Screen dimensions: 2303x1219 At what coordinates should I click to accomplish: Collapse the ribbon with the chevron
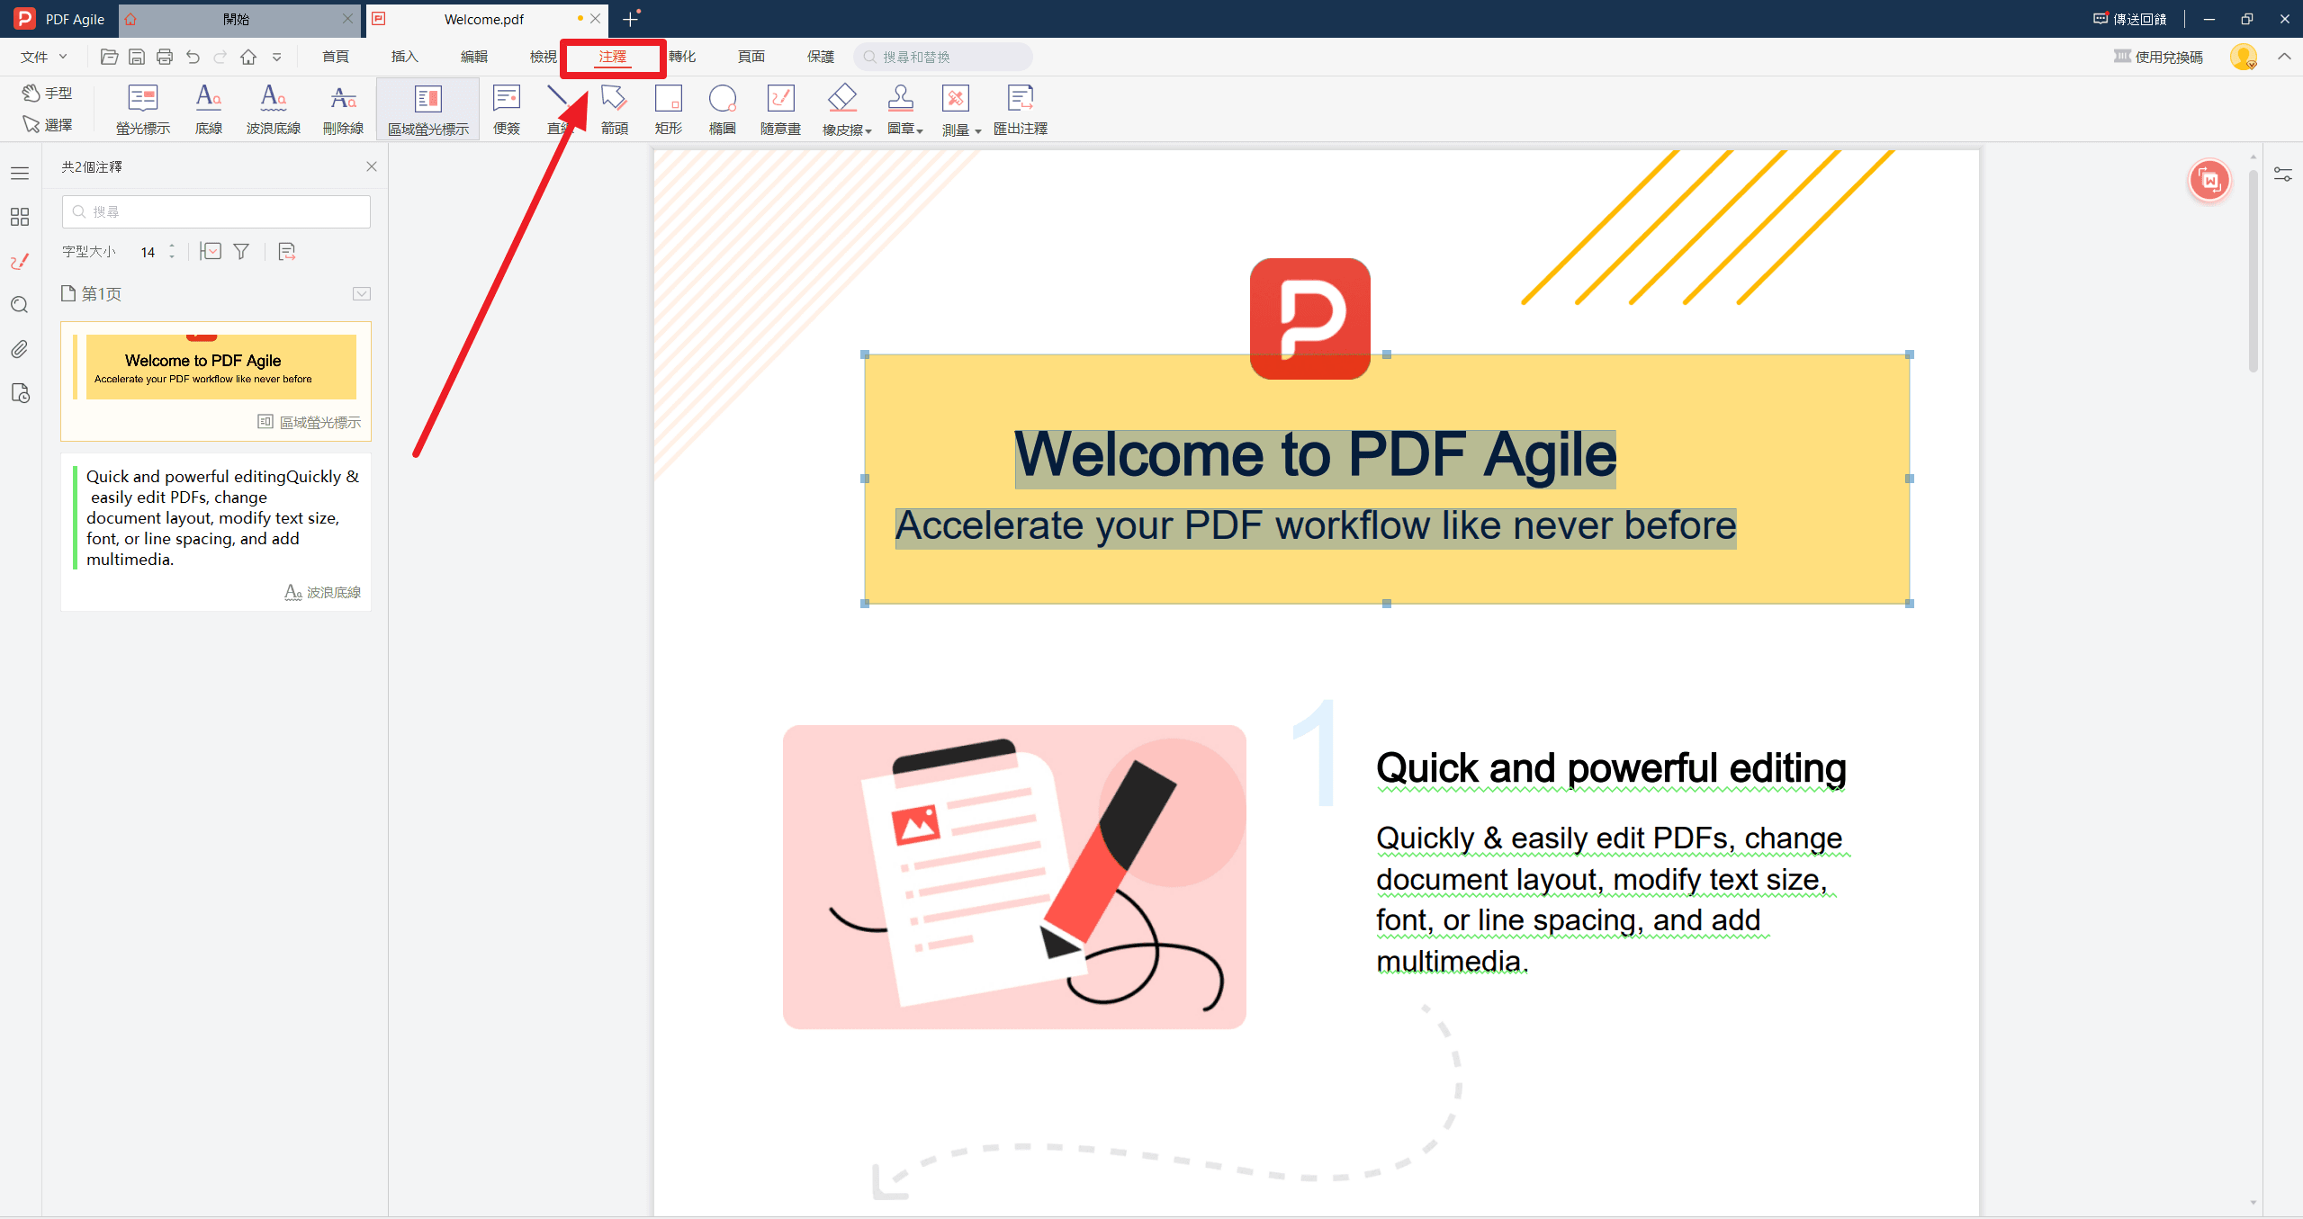(2284, 57)
